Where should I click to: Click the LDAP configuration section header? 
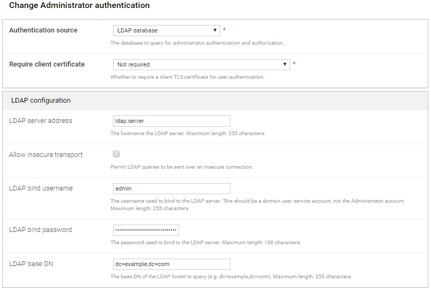pos(41,100)
